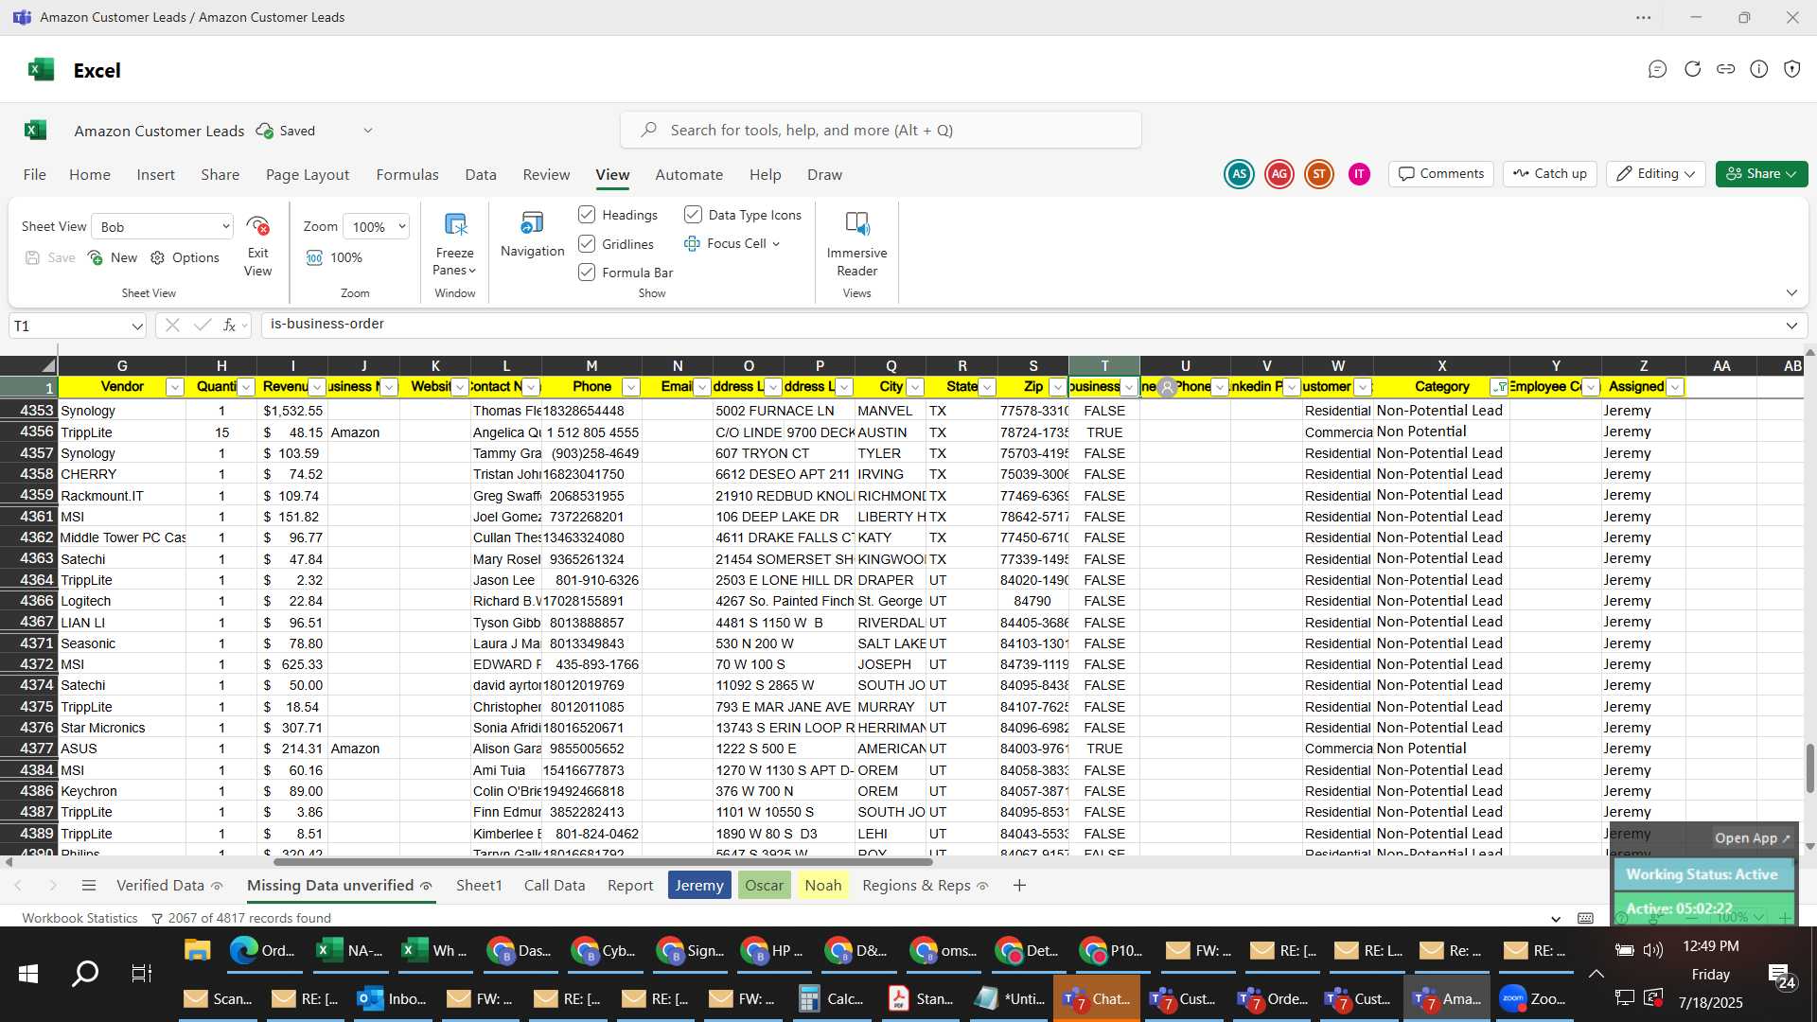Open Windows Start menu
This screenshot has width=1817, height=1022.
coord(28,973)
